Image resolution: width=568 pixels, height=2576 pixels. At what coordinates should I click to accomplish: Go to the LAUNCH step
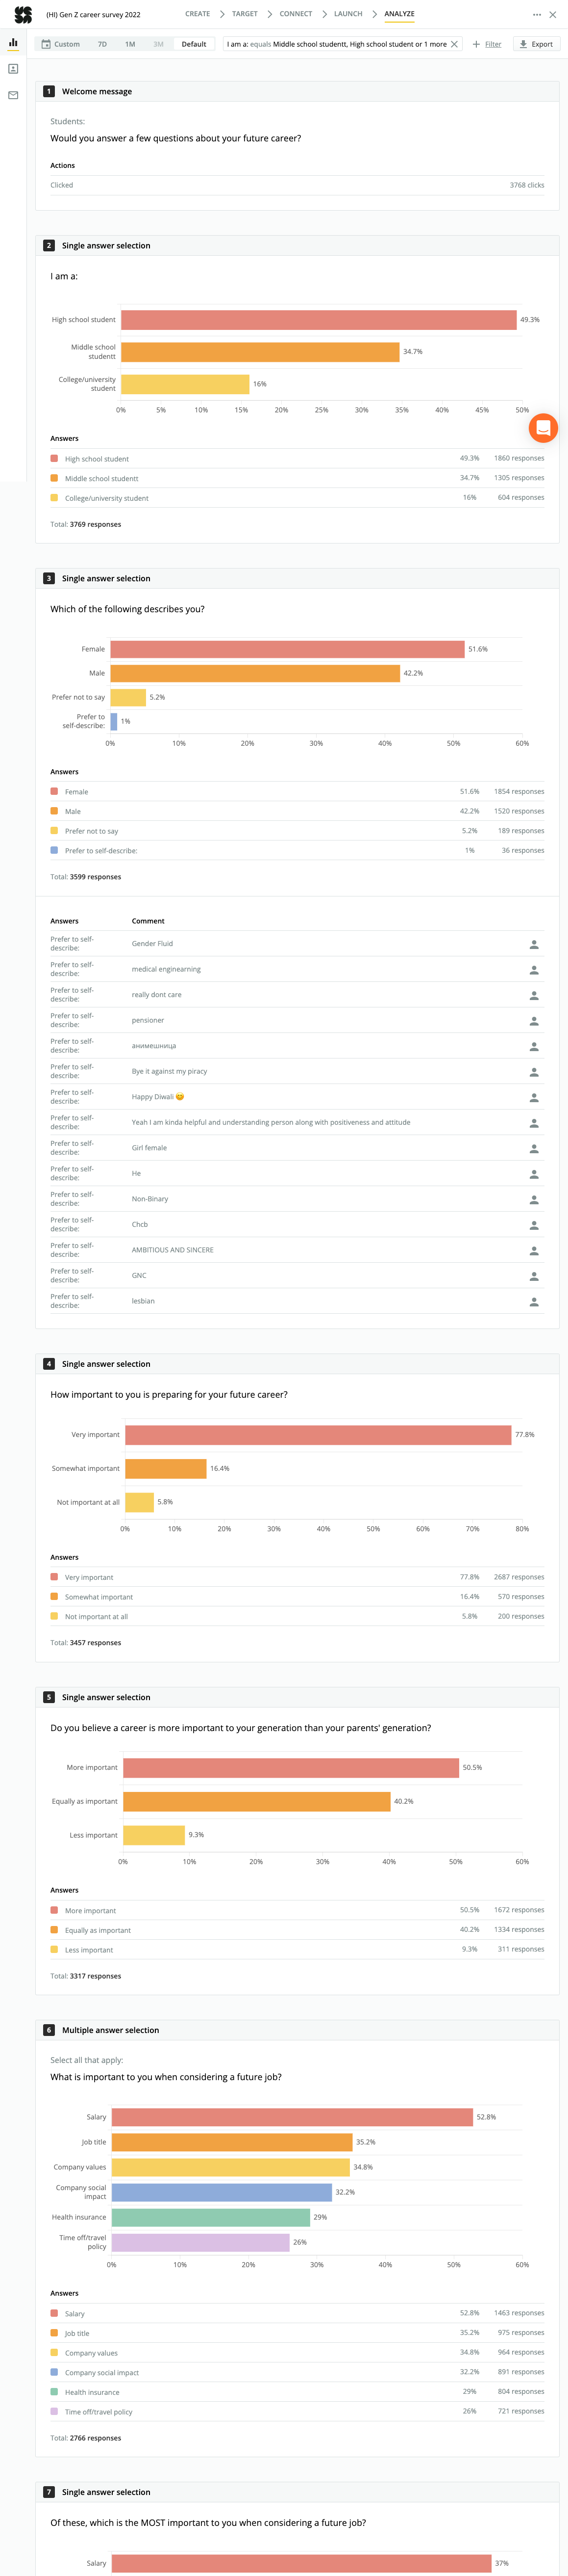point(348,14)
